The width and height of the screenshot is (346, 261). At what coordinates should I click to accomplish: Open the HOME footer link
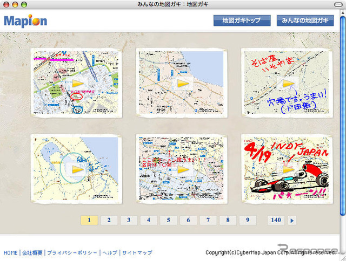10,253
